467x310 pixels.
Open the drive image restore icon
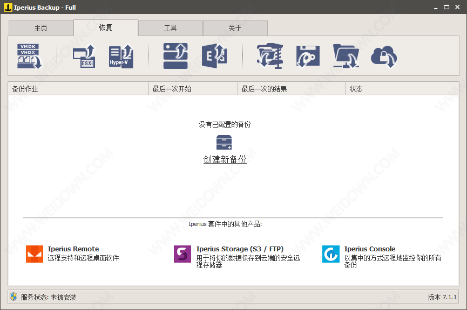(x=175, y=56)
